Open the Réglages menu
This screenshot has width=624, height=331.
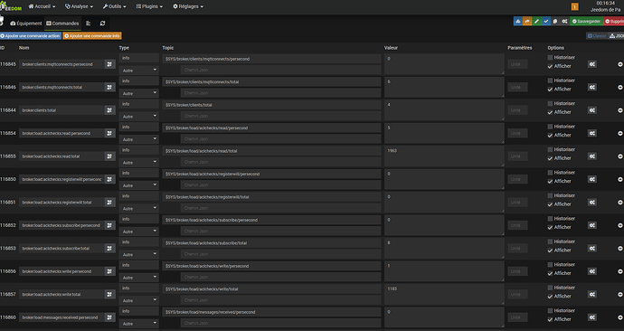point(188,6)
